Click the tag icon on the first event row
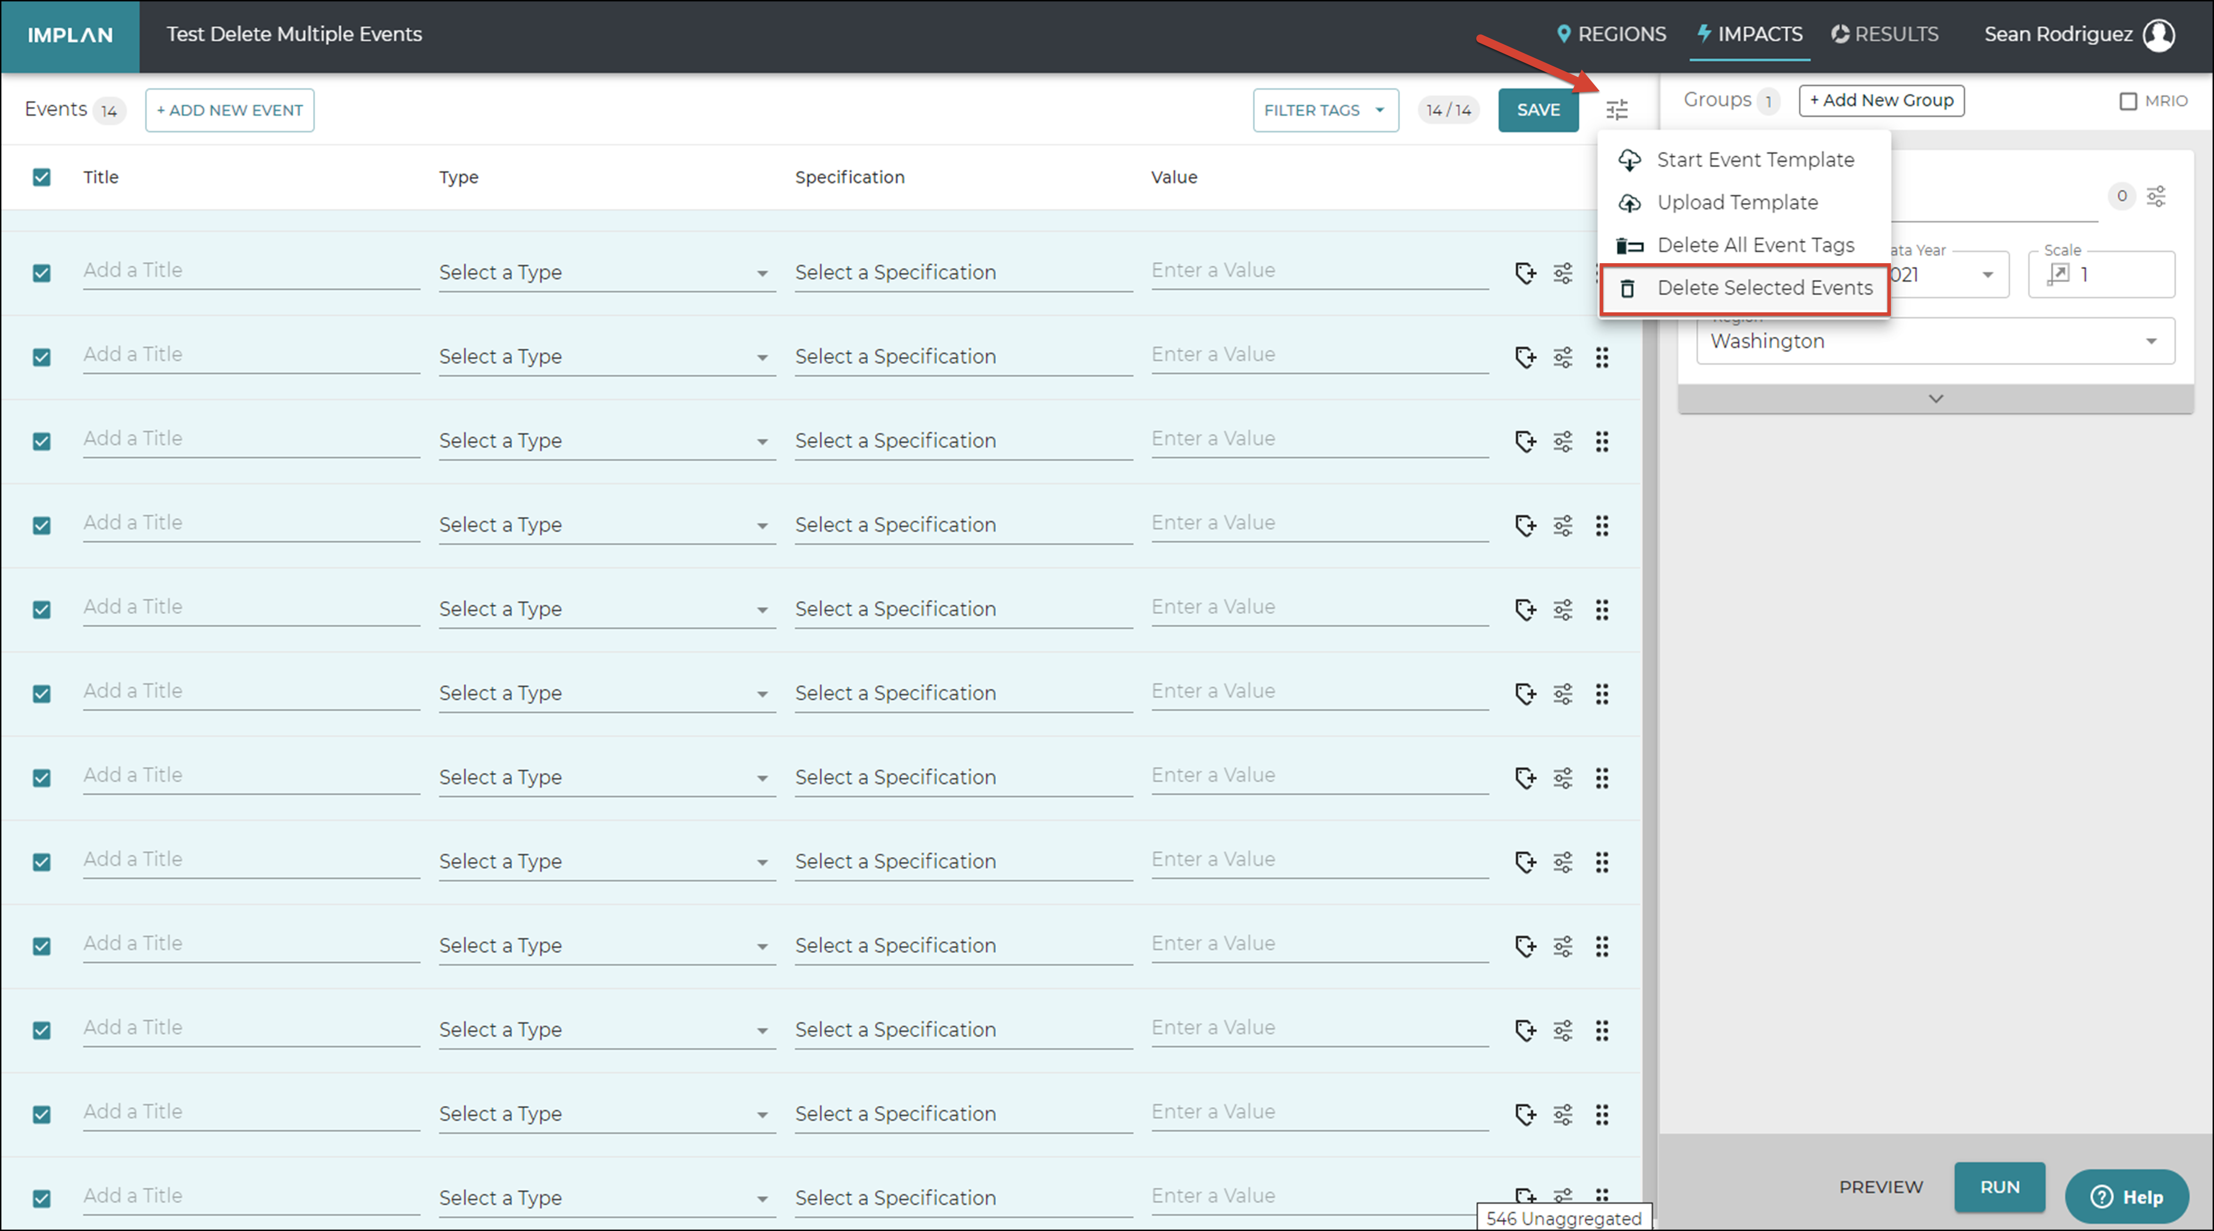Image resolution: width=2214 pixels, height=1231 pixels. [x=1526, y=273]
